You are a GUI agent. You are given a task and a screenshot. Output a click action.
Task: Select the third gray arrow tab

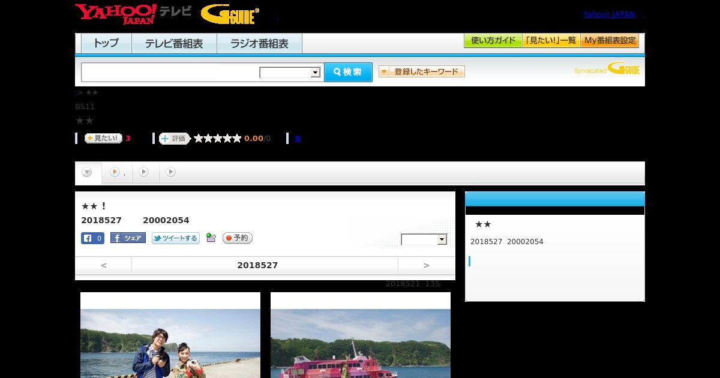pos(143,172)
